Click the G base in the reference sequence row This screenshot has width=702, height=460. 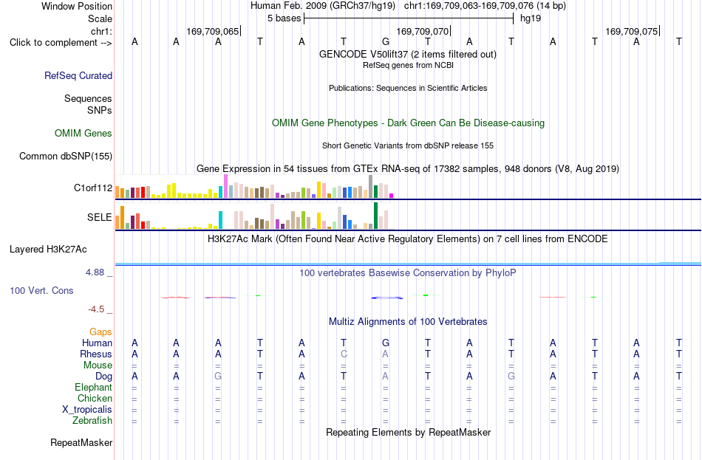click(x=386, y=42)
